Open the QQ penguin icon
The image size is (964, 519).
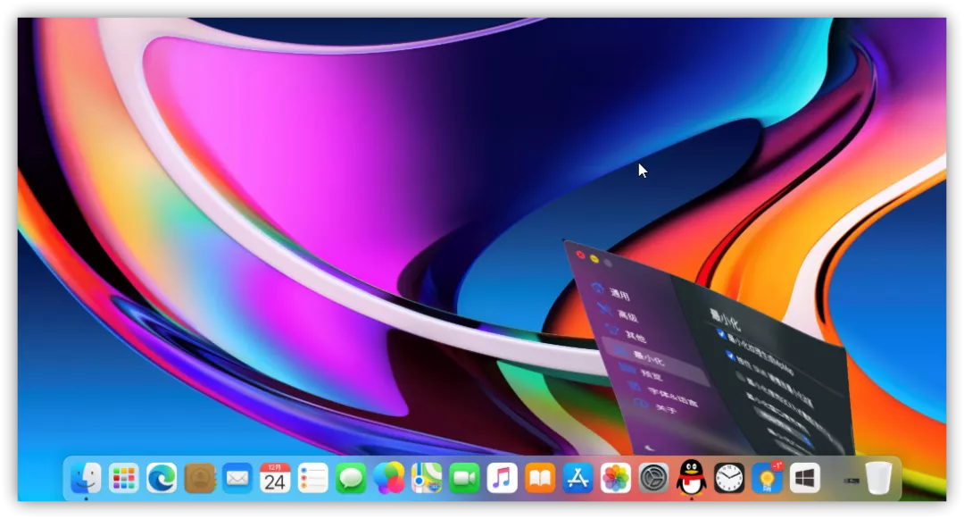click(x=692, y=477)
